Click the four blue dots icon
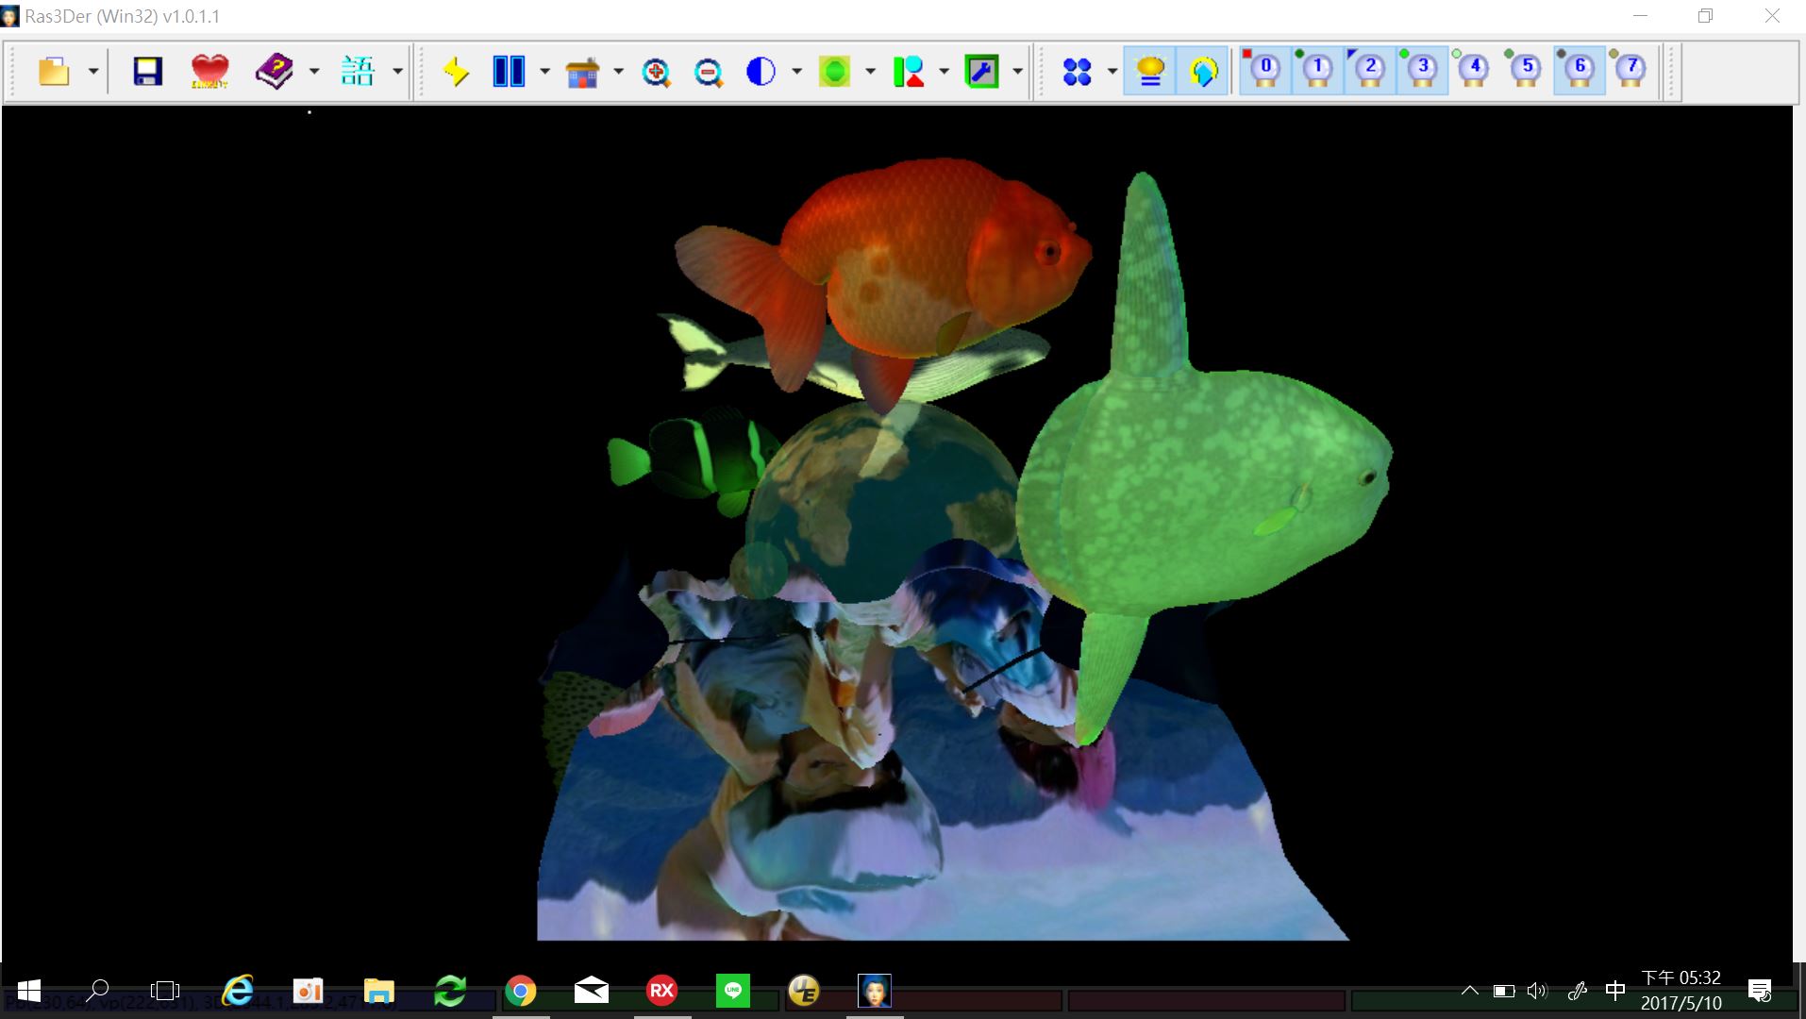The width and height of the screenshot is (1806, 1019). (x=1077, y=72)
